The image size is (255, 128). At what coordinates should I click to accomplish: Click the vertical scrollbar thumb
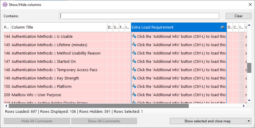pos(249,68)
